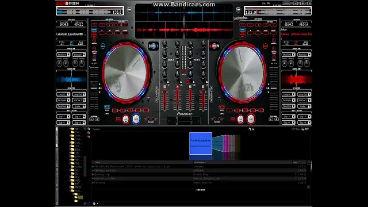The width and height of the screenshot is (368, 207).
Task: Sort tracks by the Wykonawca column header
Action: (x=242, y=162)
